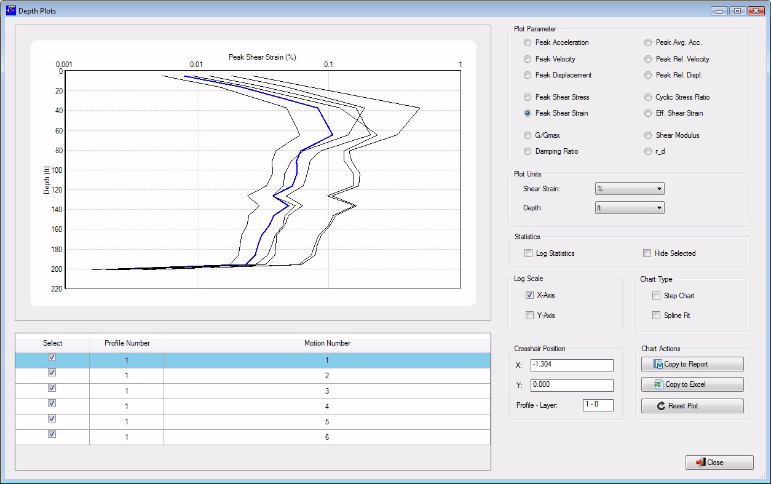Screen dimensions: 771x484
Task: Select the Peak Velocity radio button
Action: point(528,59)
